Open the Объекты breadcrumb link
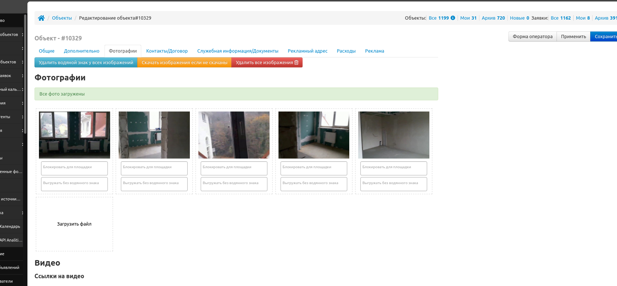The width and height of the screenshot is (617, 286). (x=62, y=18)
